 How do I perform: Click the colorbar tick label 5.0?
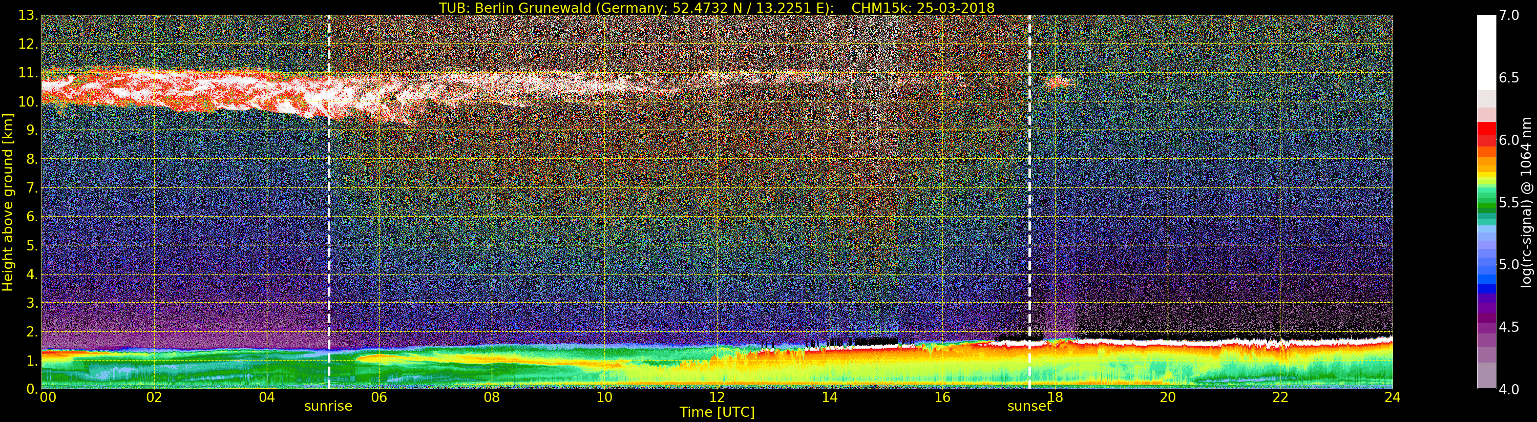tap(1509, 264)
